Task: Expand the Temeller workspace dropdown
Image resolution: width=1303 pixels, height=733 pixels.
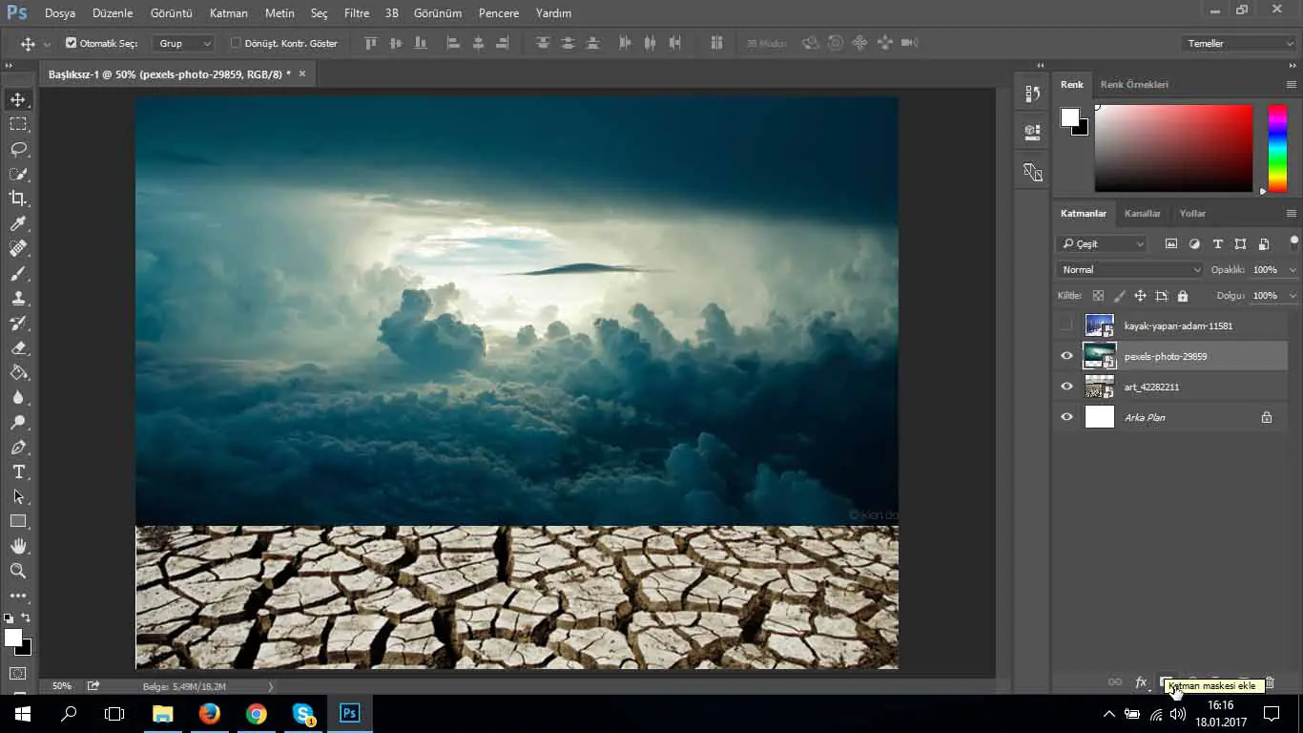Action: 1237,43
